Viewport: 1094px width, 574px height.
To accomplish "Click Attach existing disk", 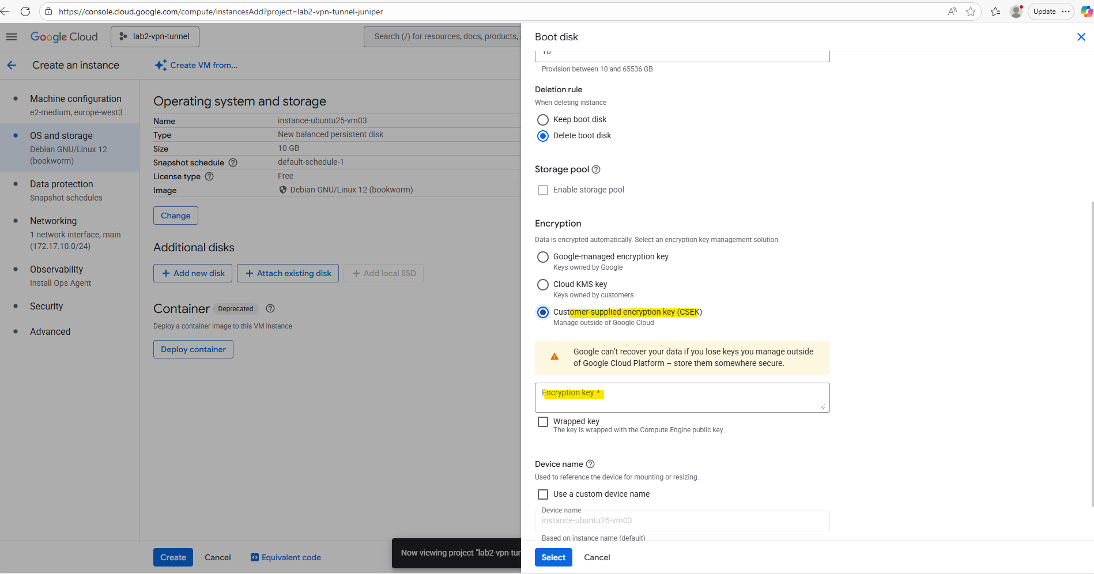I will (x=288, y=273).
